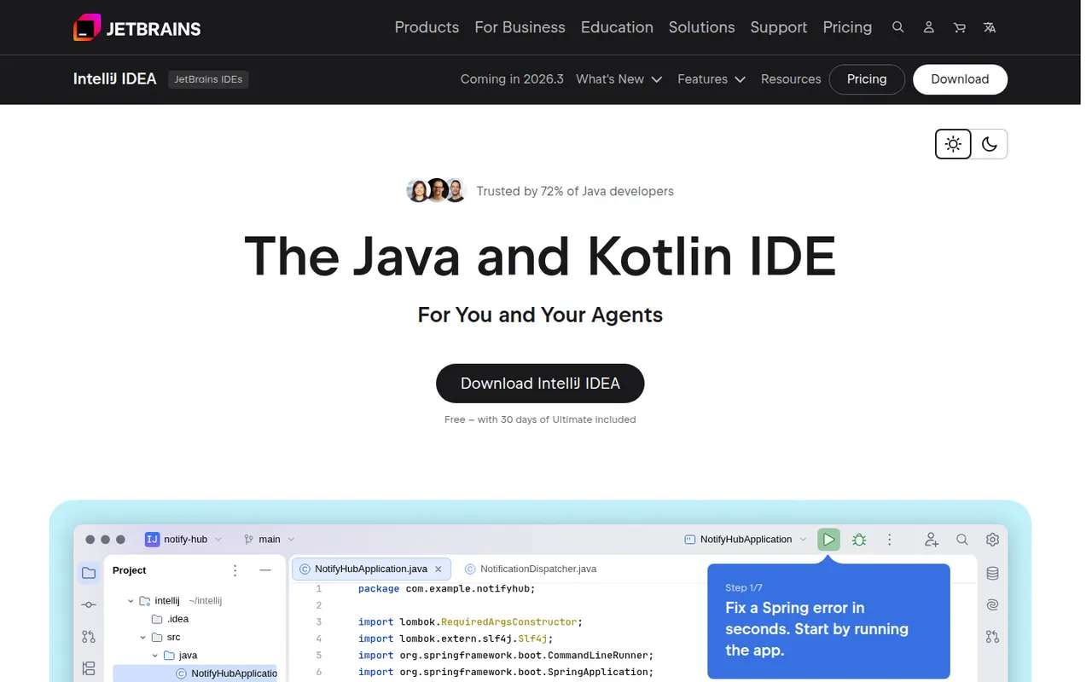Switch to NotificationDispatcher.java editor tab
This screenshot has width=1092, height=682.
point(531,569)
